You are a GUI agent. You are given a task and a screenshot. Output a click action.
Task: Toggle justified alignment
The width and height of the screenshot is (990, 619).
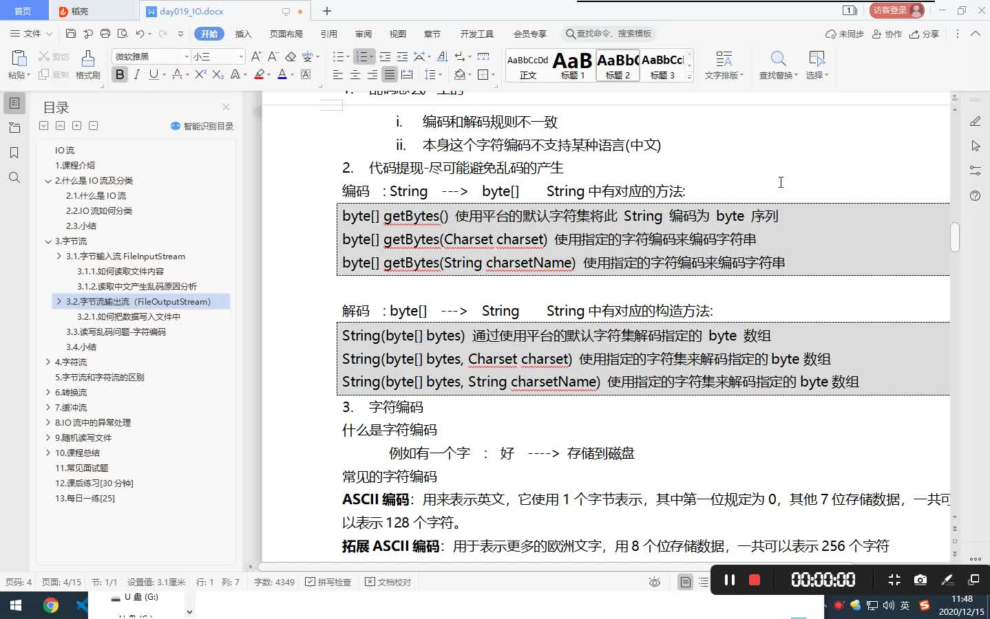pyautogui.click(x=390, y=74)
